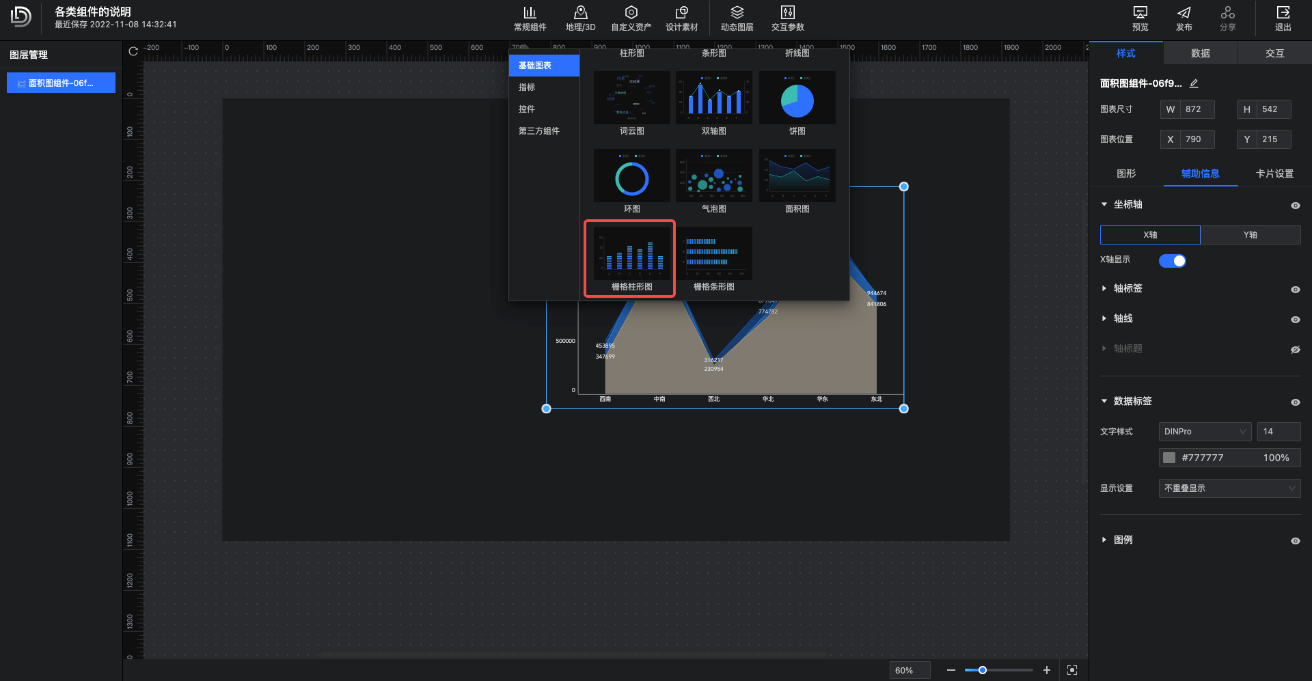Collapse the 数据标签 section
Viewport: 1312px width, 681px height.
1104,401
